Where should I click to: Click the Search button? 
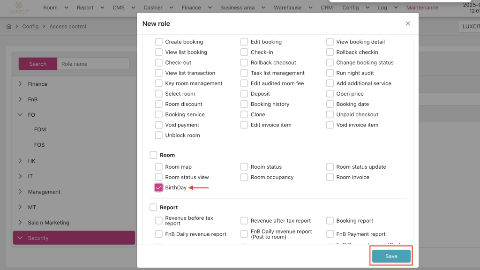coord(37,64)
